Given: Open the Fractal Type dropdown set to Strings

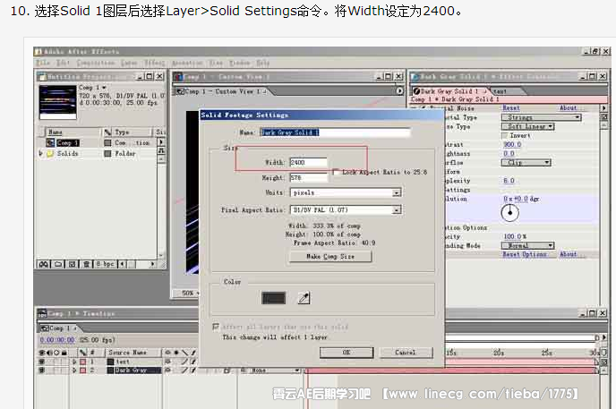Looking at the screenshot, I should pyautogui.click(x=542, y=117).
